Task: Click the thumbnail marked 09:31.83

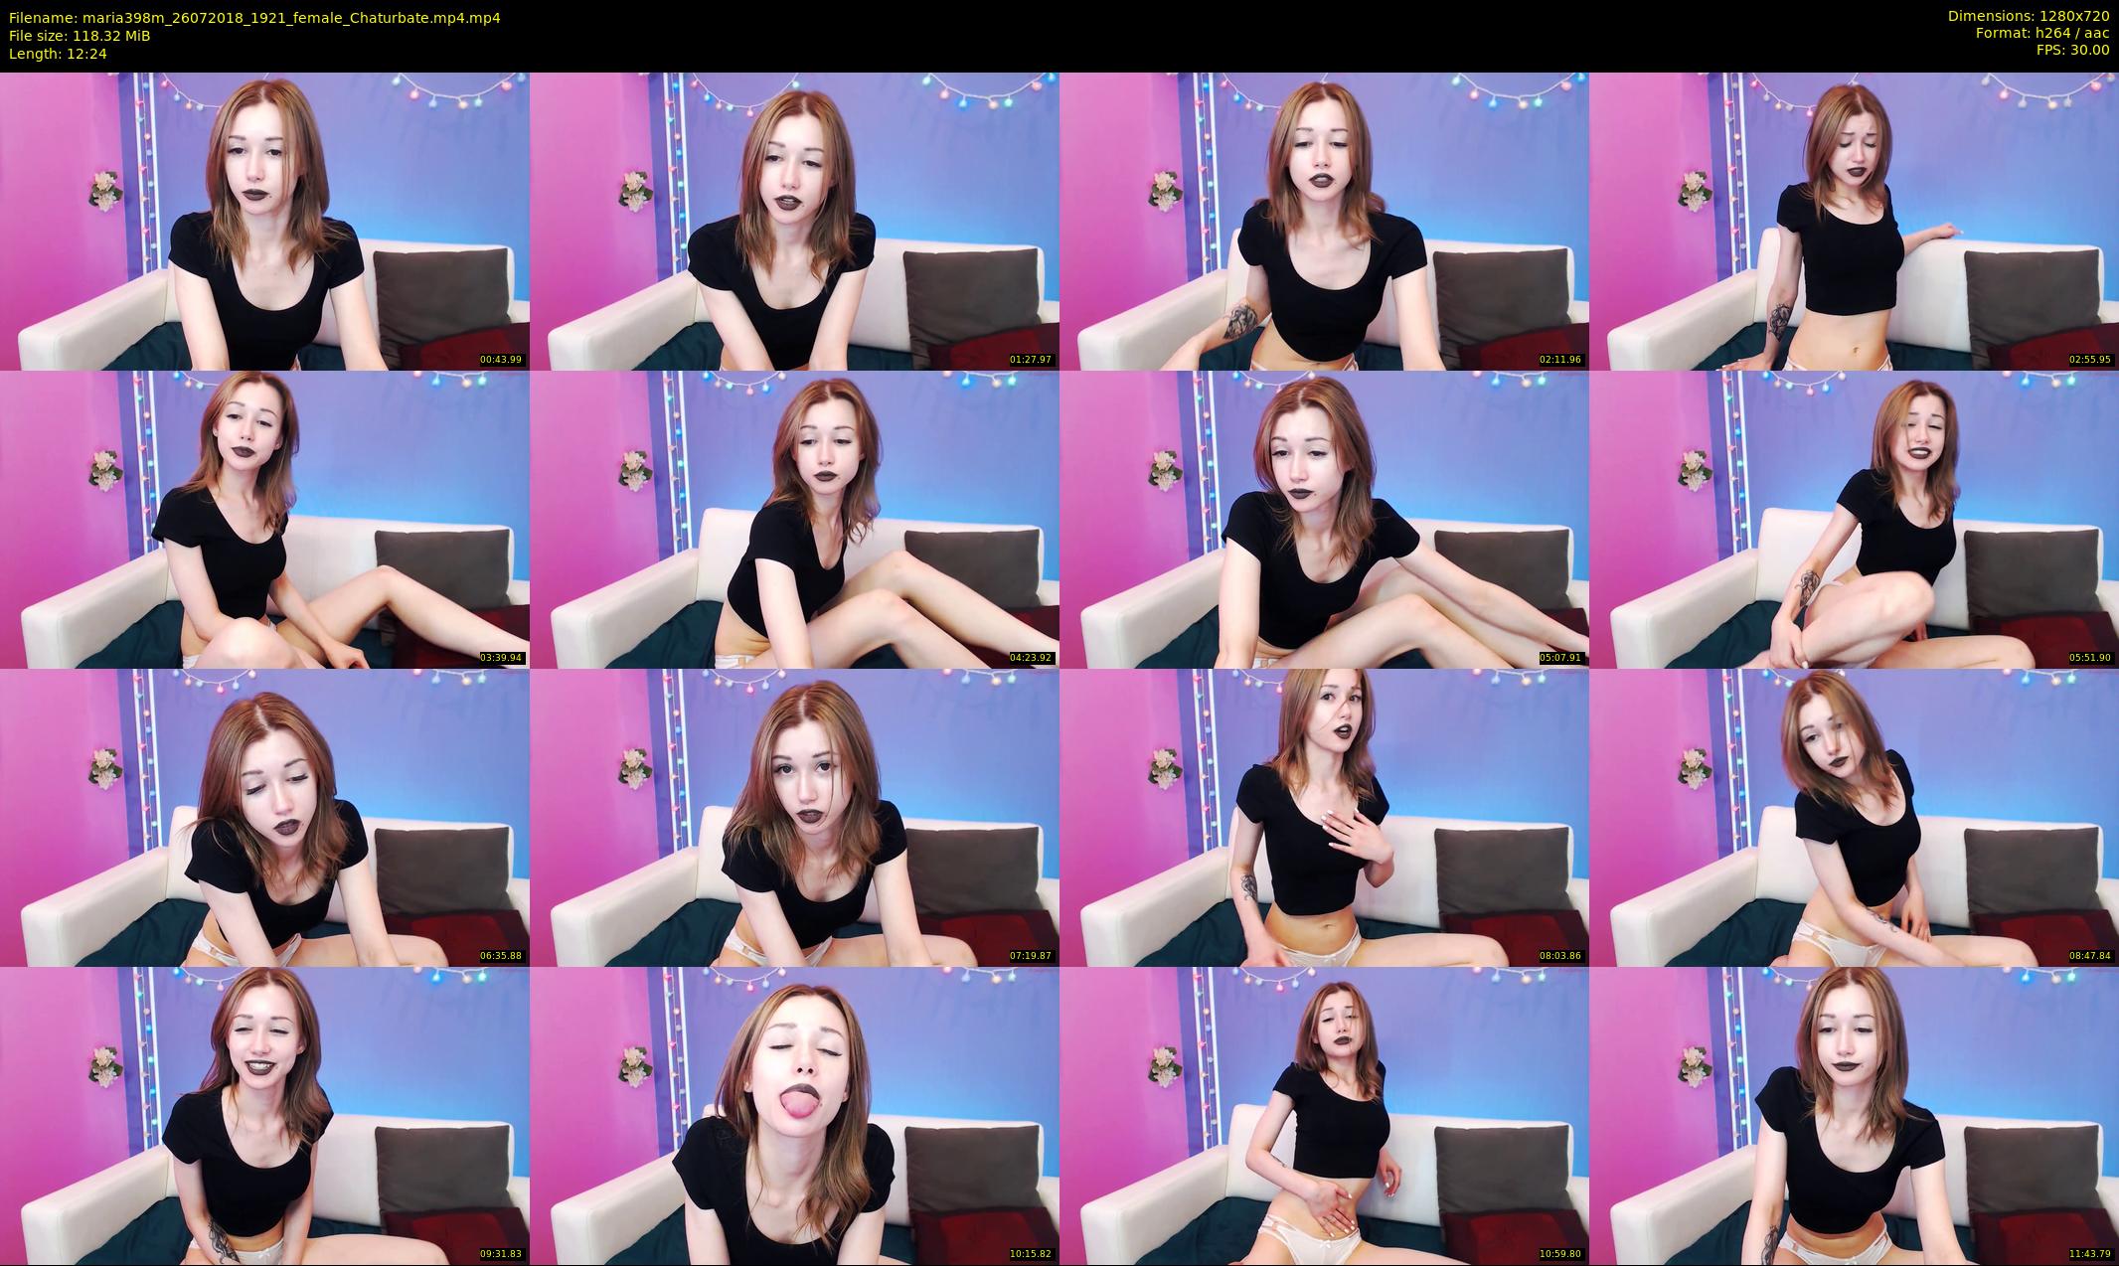Action: (264, 1115)
